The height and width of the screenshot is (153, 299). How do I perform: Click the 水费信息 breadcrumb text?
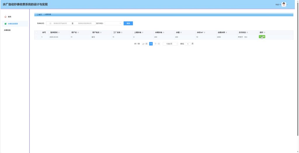pos(48,15)
